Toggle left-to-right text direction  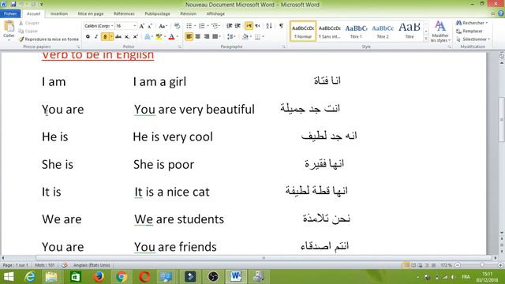pos(249,26)
